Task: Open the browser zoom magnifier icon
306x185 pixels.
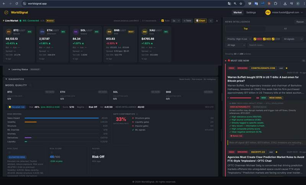Action: (235, 3)
